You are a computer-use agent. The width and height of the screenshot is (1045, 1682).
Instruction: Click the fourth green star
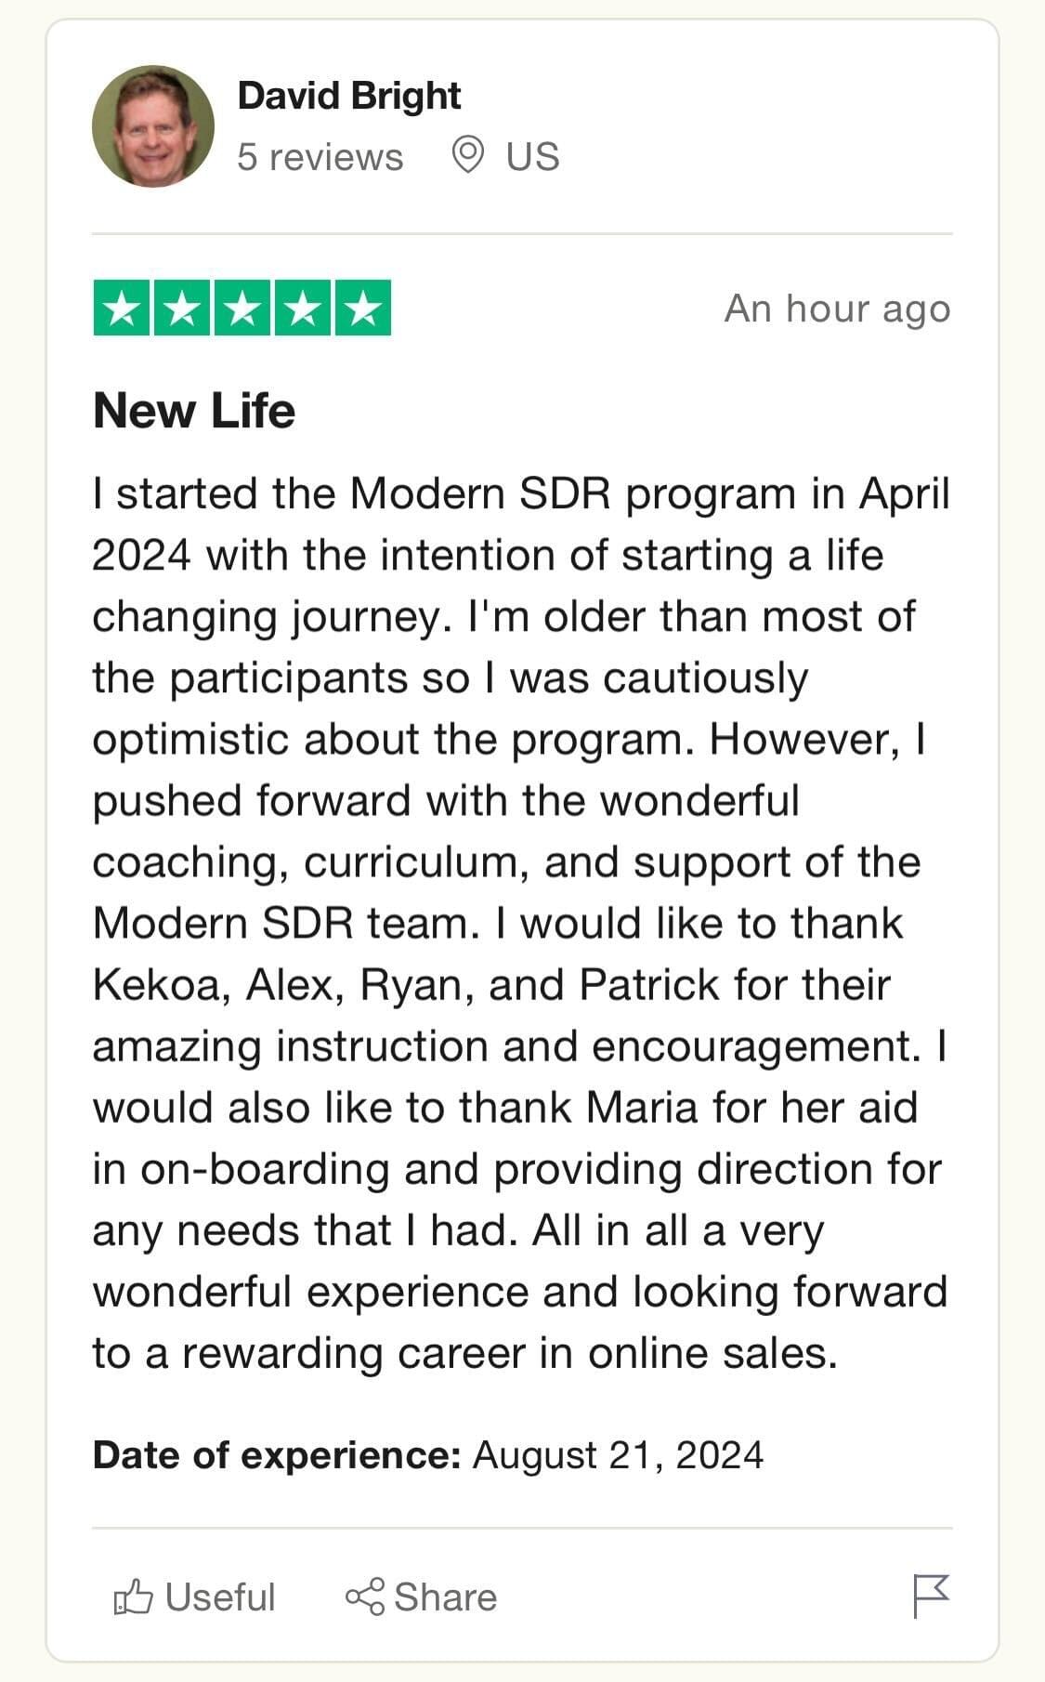303,308
